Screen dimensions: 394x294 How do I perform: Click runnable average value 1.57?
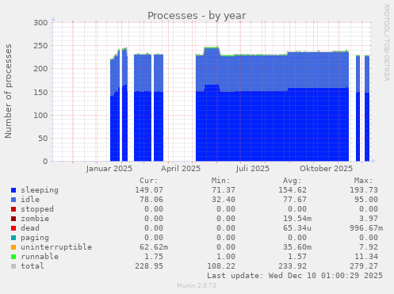pos(297,257)
